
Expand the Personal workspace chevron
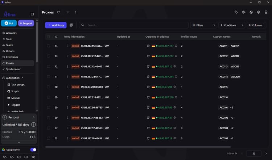pyautogui.click(x=34, y=117)
